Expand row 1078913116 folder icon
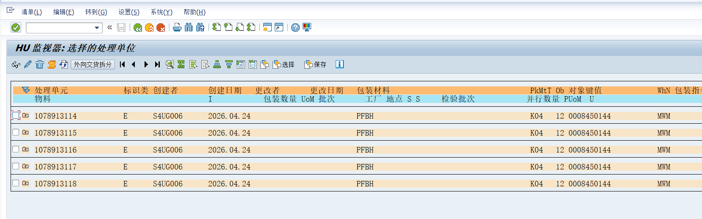 (x=25, y=149)
